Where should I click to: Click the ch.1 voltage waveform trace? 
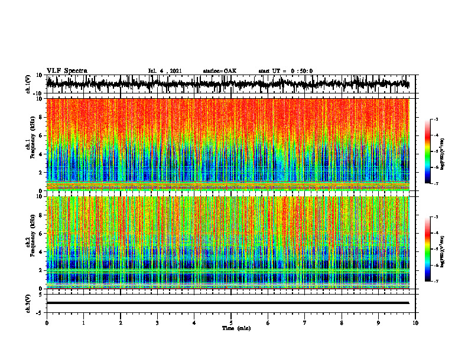227,84
